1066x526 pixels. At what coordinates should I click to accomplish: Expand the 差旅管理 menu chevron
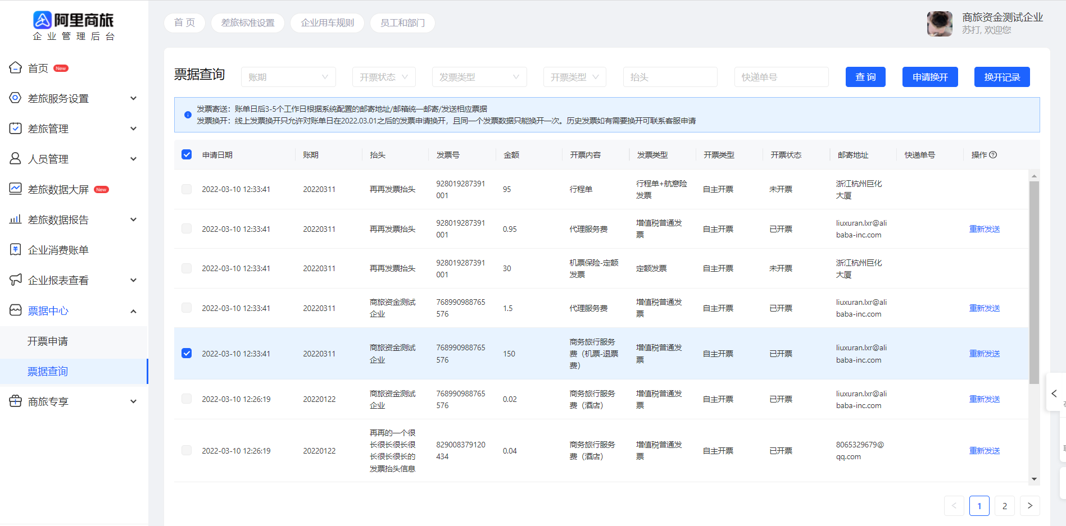(x=133, y=129)
